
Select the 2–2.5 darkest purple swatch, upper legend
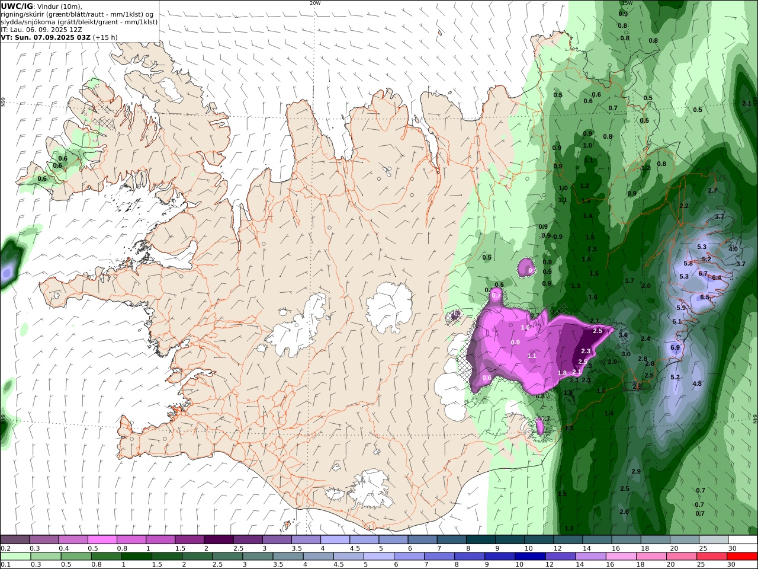[219, 540]
